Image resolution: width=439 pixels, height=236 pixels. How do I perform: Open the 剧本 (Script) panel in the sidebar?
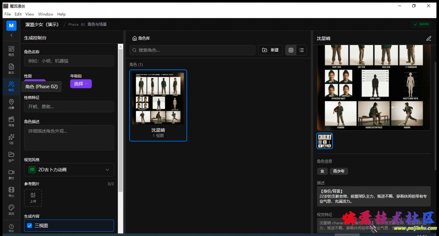pyautogui.click(x=11, y=69)
